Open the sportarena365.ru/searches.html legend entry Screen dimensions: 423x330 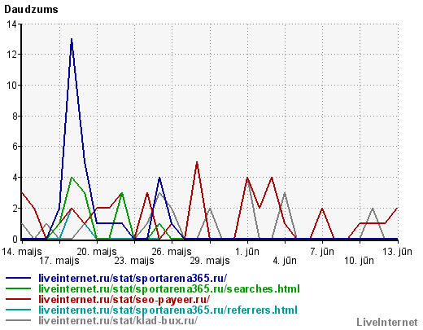click(x=169, y=288)
